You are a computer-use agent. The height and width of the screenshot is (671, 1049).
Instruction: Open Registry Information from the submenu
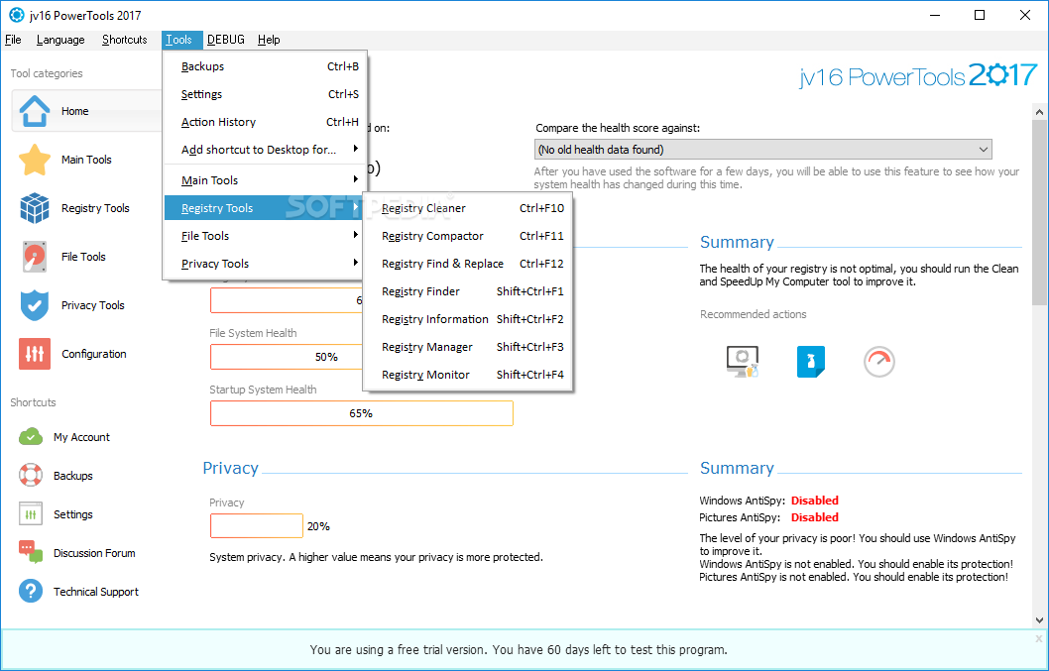pyautogui.click(x=468, y=319)
